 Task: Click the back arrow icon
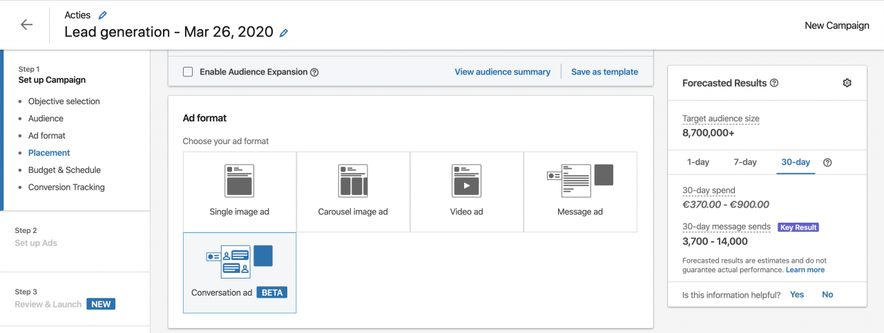tap(26, 25)
